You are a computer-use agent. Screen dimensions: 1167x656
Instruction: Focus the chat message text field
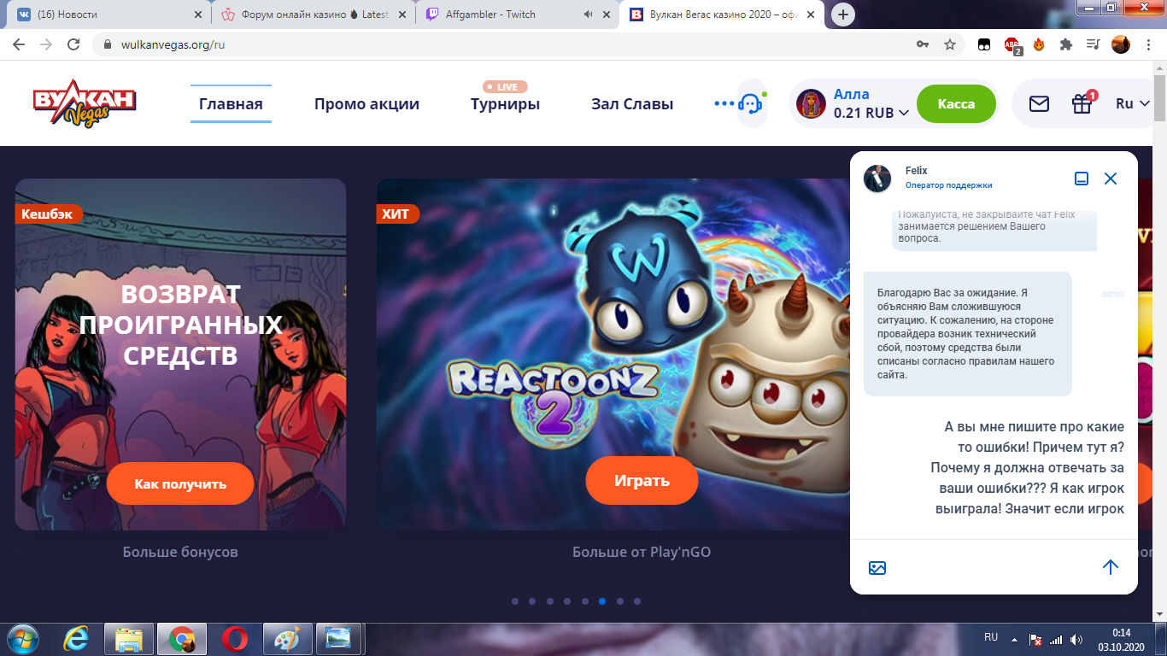tap(994, 567)
